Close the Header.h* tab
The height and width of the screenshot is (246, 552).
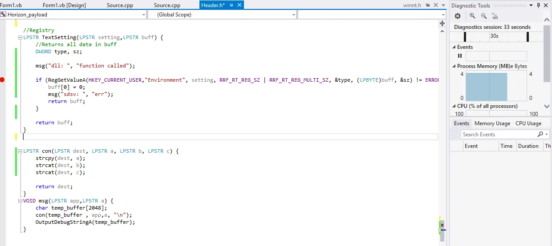pyautogui.click(x=239, y=5)
